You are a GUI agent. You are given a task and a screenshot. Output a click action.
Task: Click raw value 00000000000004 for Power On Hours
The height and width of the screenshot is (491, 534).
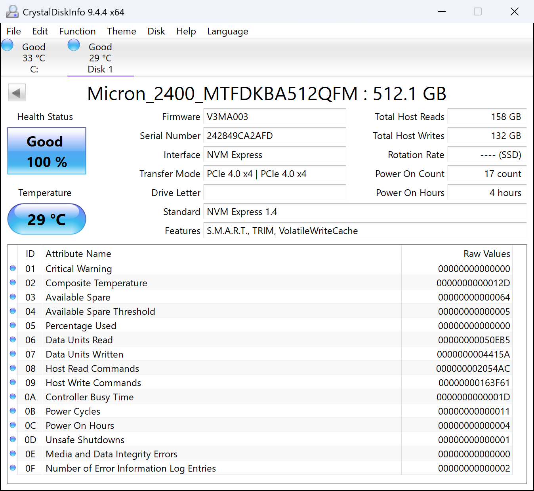coord(474,426)
